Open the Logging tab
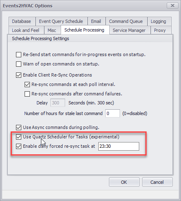Viewport: 181px width, 201px height. tap(159, 21)
